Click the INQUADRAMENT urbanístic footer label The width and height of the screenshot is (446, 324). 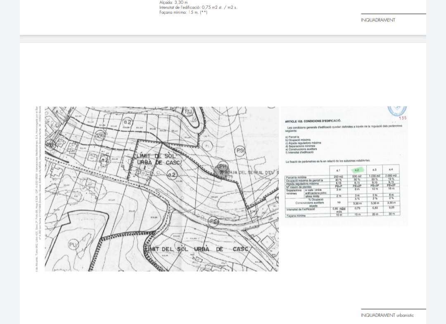tap(387, 315)
